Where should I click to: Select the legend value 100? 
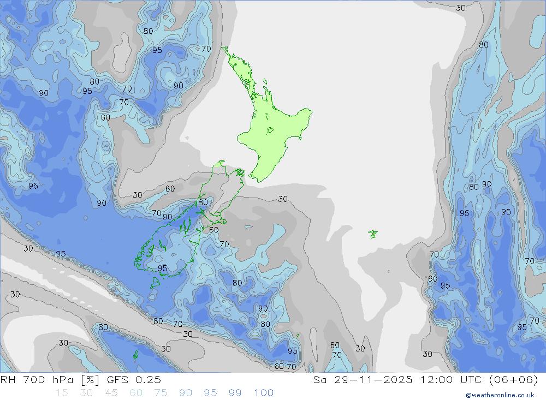[264, 393]
